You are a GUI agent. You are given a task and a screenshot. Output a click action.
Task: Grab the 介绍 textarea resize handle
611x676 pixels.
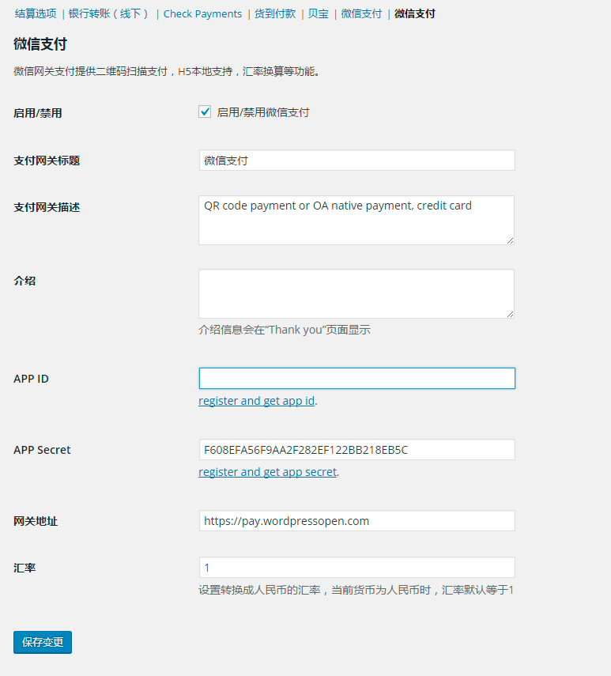510,315
